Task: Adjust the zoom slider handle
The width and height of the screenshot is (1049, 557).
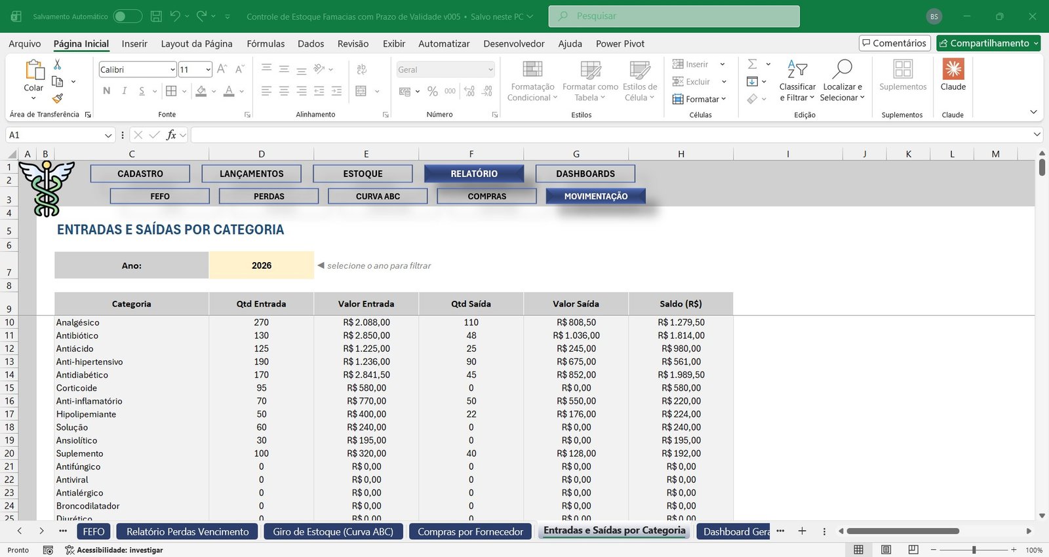Action: click(974, 550)
